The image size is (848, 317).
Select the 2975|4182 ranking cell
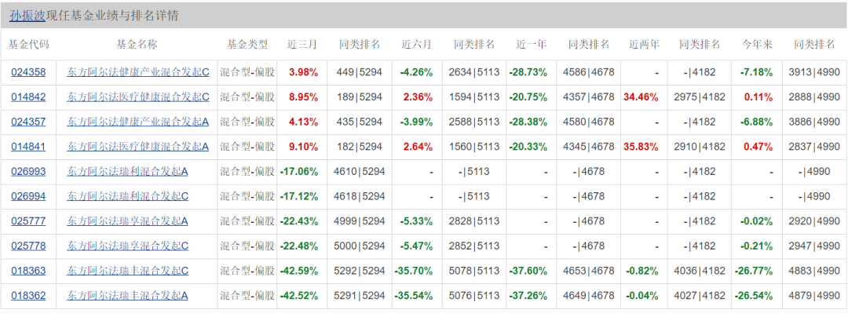tap(700, 97)
